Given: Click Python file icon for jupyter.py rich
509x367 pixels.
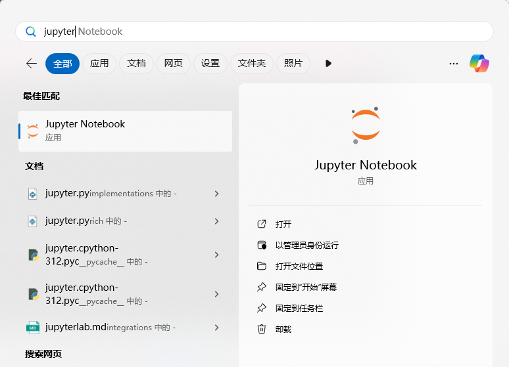Looking at the screenshot, I should [32, 221].
